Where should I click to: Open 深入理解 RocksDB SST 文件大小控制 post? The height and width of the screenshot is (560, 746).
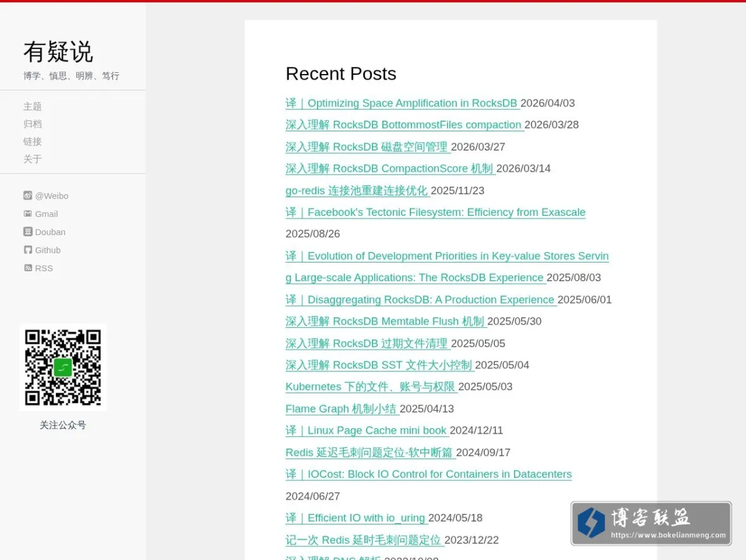[x=379, y=365]
